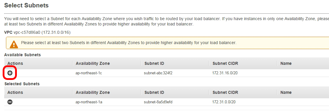Select the Availability Zone header under Available Subnets
Screen dimensions: 329x111
click(x=93, y=63)
